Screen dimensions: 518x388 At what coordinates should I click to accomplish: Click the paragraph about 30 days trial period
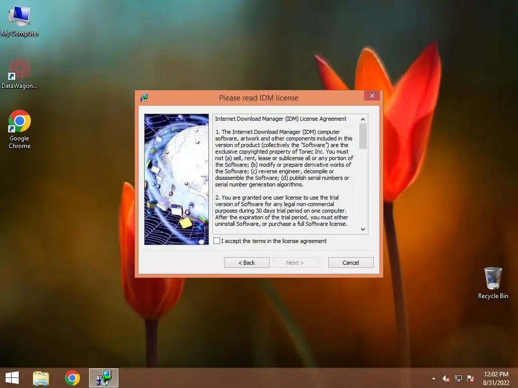pos(281,211)
